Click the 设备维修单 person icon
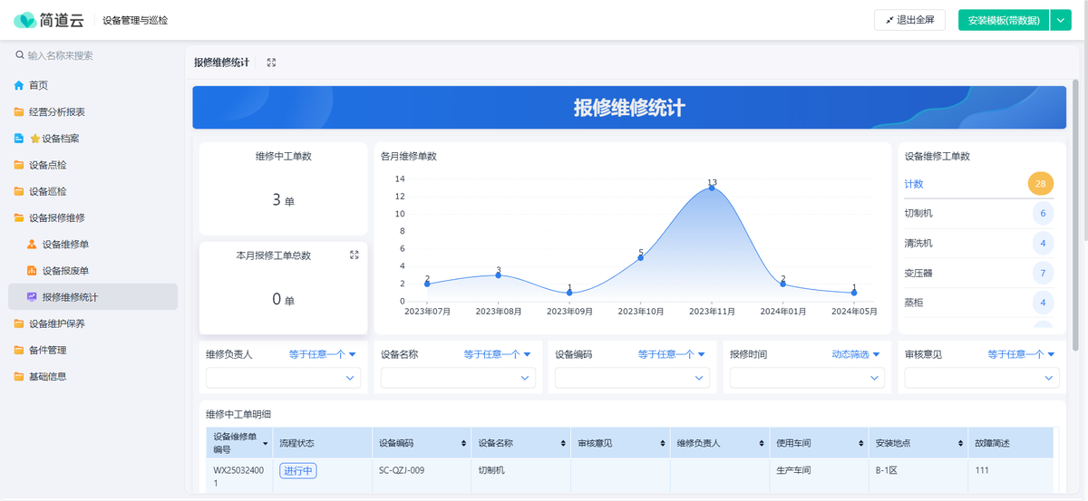Image resolution: width=1088 pixels, height=501 pixels. tap(32, 245)
